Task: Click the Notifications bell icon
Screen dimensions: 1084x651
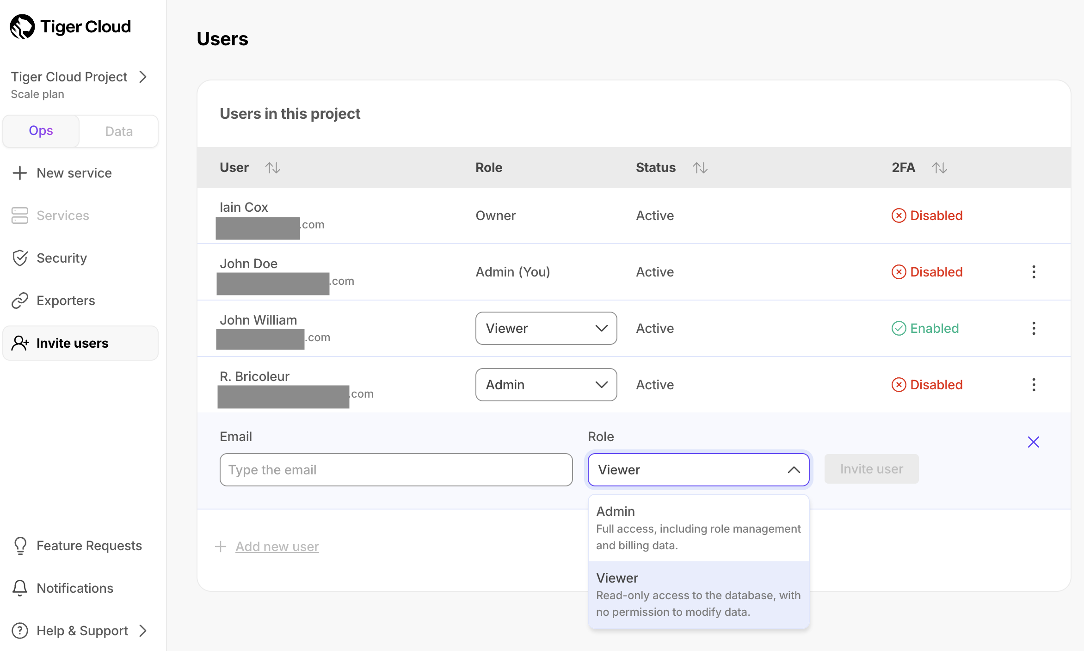Action: (x=20, y=588)
